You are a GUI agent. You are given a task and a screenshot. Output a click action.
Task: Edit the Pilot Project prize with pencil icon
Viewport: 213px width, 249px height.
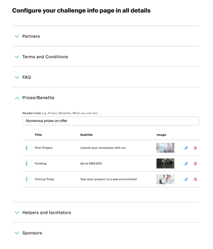point(186,148)
